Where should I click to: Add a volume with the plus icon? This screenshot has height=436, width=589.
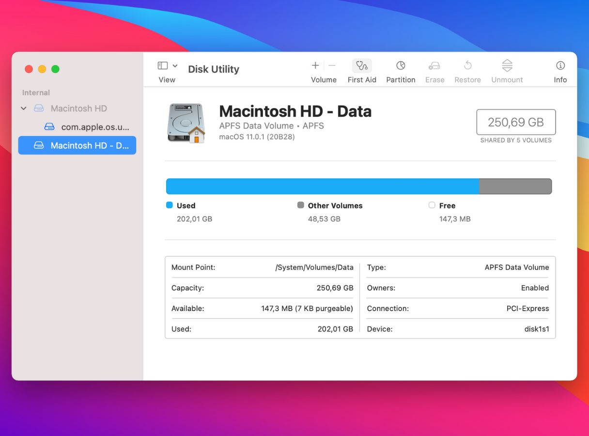(x=315, y=66)
